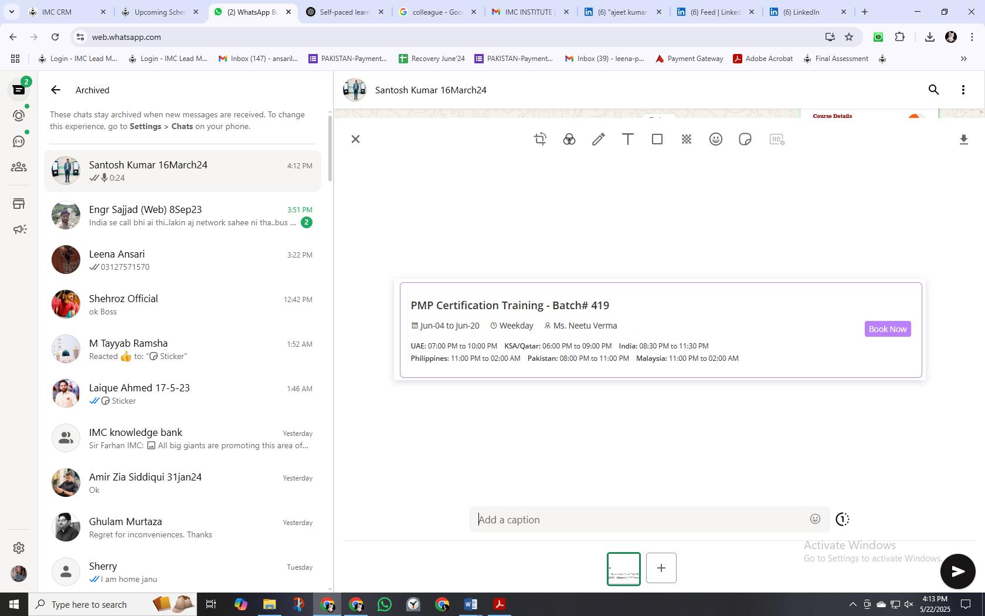Go back from Archived list
The height and width of the screenshot is (616, 985).
tap(56, 90)
